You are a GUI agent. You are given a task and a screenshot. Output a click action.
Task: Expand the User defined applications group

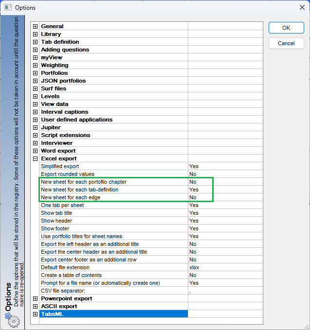click(35, 120)
